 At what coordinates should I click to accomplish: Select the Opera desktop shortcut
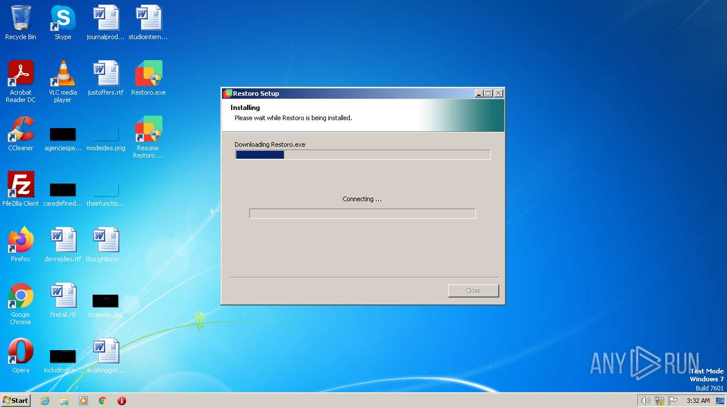[20, 356]
